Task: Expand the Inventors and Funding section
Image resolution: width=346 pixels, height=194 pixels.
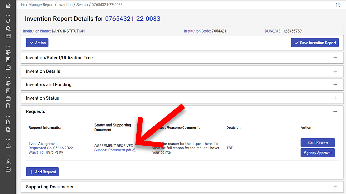Action: (x=335, y=85)
